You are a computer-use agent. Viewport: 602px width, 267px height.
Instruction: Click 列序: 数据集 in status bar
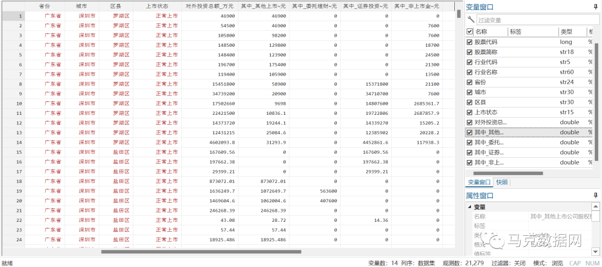coord(418,263)
